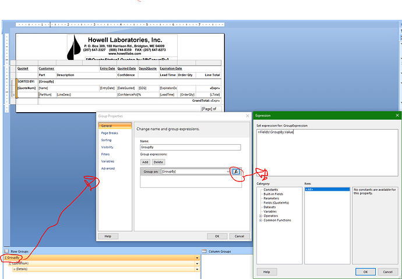This screenshot has width=402, height=279.
Task: Click the group Name input field
Action: click(191, 147)
